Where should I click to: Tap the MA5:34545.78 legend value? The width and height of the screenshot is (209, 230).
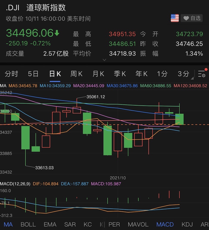click(23, 86)
